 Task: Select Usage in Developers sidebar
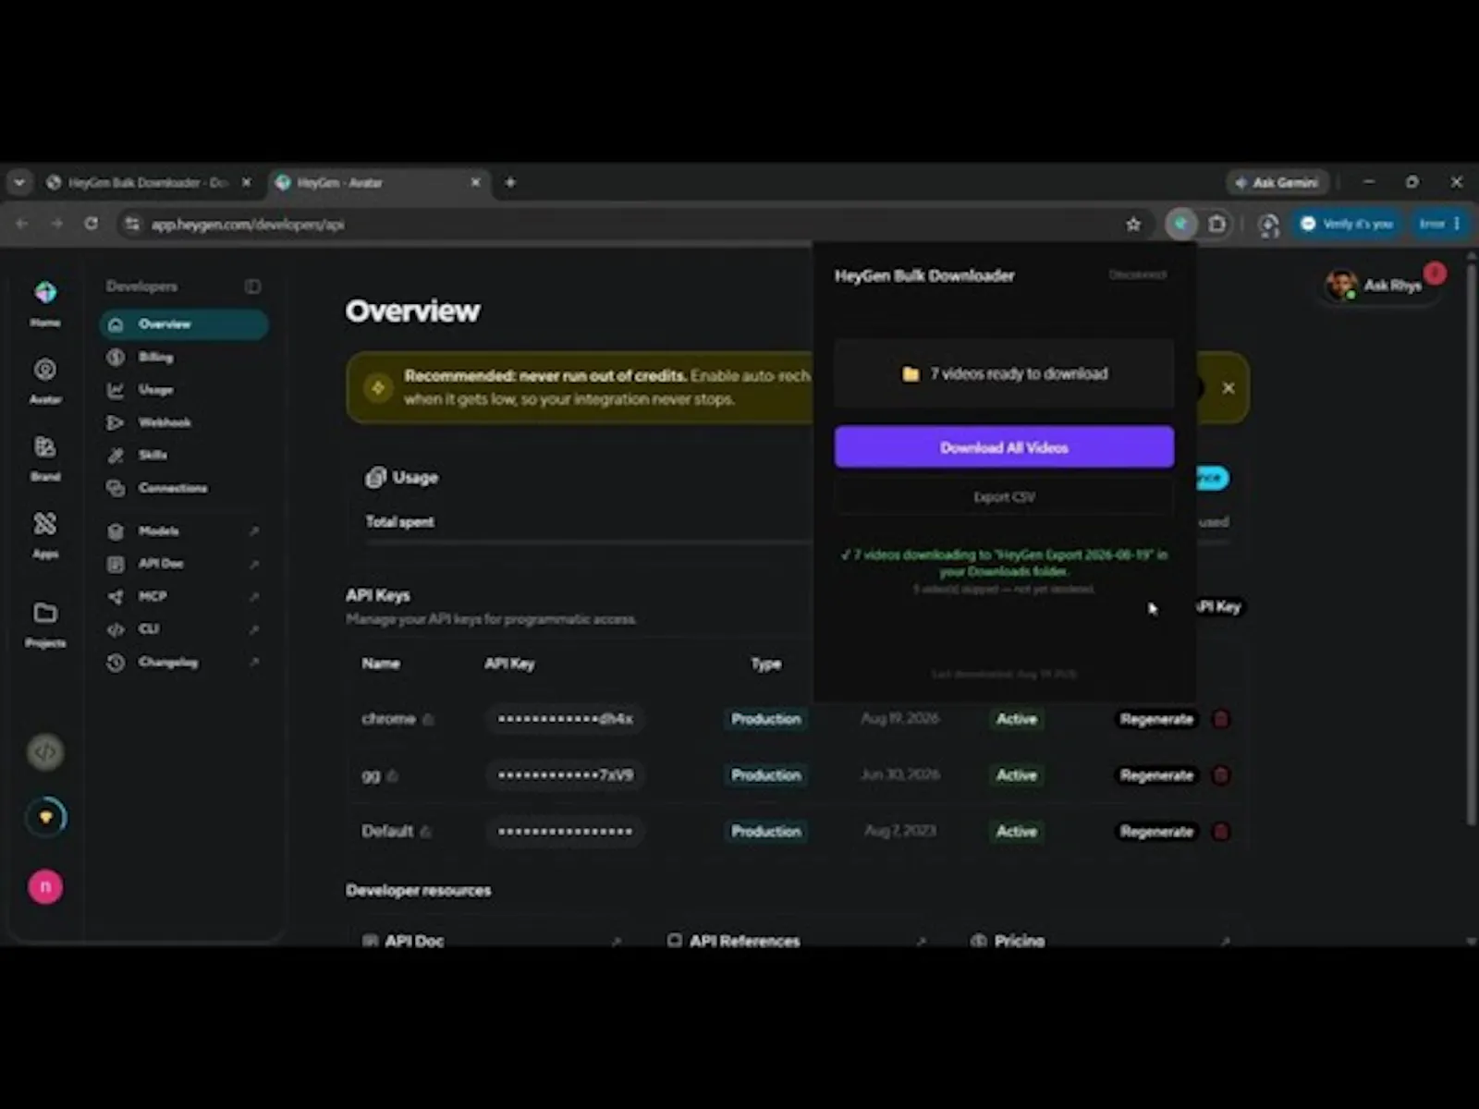pos(184,390)
